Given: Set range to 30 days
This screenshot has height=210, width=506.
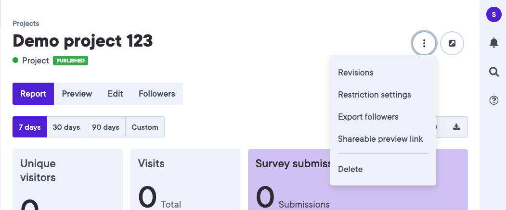Looking at the screenshot, I should [x=66, y=127].
